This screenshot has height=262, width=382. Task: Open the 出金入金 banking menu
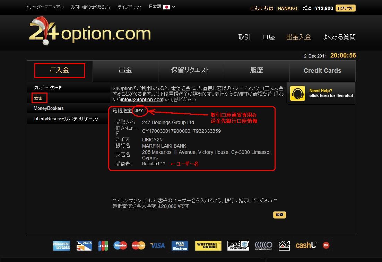[x=299, y=37]
